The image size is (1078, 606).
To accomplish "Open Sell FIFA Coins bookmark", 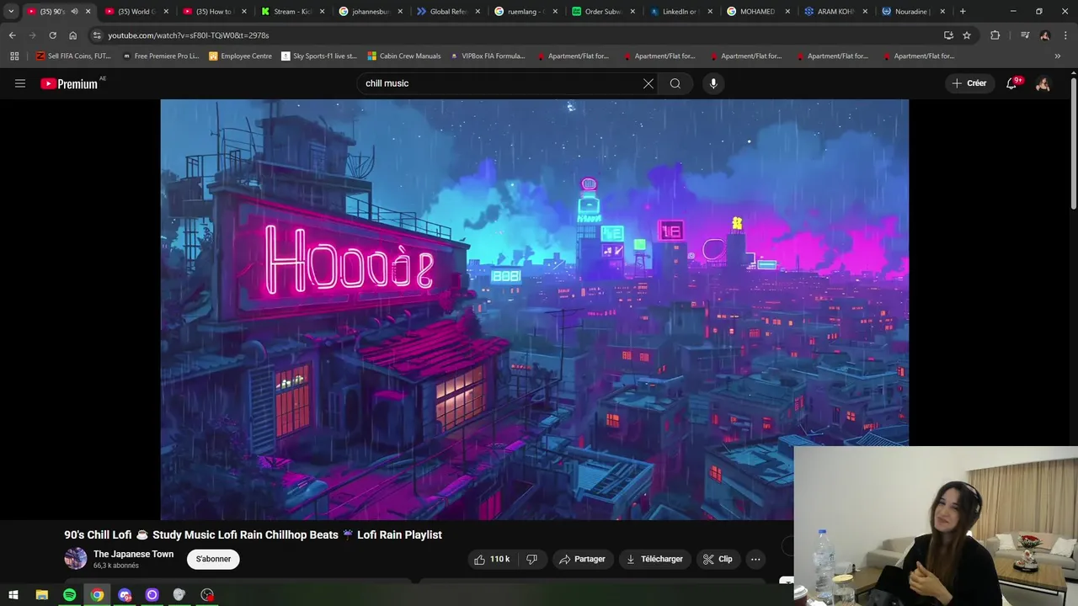I will (73, 56).
